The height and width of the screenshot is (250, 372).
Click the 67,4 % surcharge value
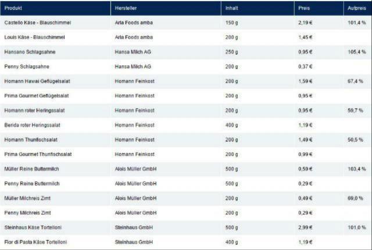pos(355,81)
